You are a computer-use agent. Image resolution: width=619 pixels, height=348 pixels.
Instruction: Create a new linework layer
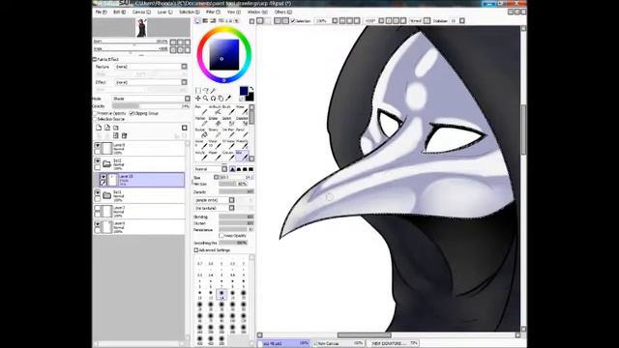[107, 128]
